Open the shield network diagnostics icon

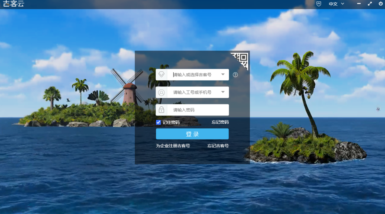(319, 4)
